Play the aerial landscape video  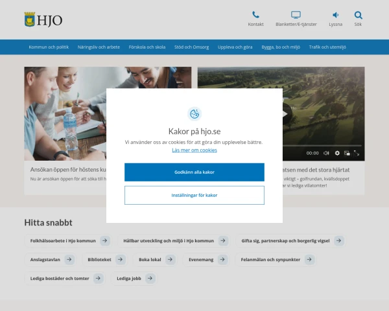point(286,114)
